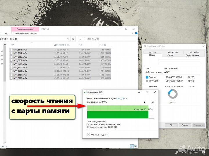The width and height of the screenshot is (209, 156).
Task: Click the drive label input field
Action: click(x=179, y=62)
